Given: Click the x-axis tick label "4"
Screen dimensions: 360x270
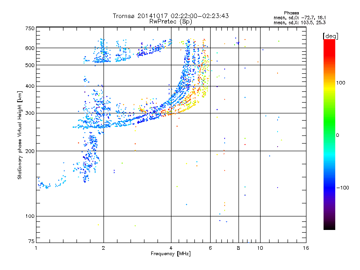Looking at the screenshot, I should [171, 248].
